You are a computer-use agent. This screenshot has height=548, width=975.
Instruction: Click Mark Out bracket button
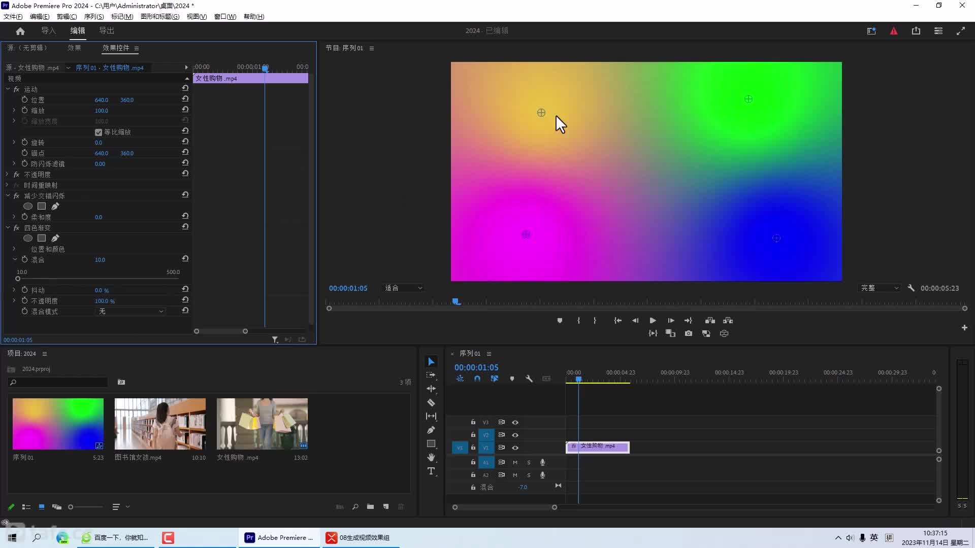595,320
